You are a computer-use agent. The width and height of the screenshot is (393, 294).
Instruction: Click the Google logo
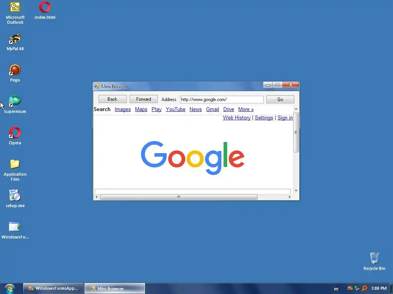pyautogui.click(x=193, y=158)
